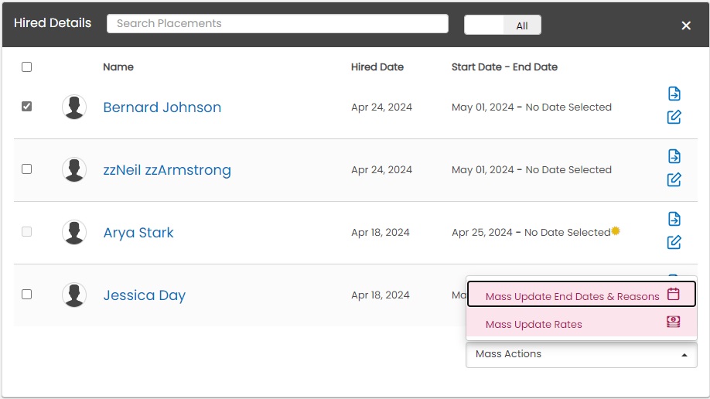Click the edit icon for zzNeil zzArmstrong
Image resolution: width=710 pixels, height=399 pixels.
(674, 180)
